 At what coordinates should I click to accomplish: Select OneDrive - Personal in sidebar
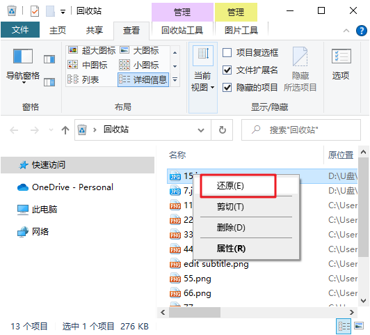[65, 187]
